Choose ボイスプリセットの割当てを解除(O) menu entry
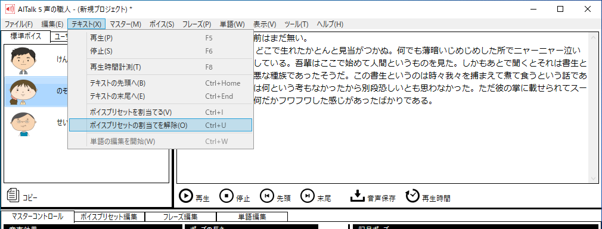This screenshot has height=229, width=602. pos(160,126)
